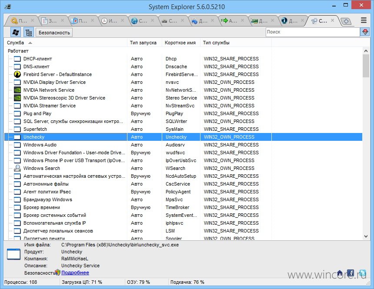Click the Plug and Play icon
Image resolution: width=374 pixels, height=289 pixels.
tap(17, 113)
